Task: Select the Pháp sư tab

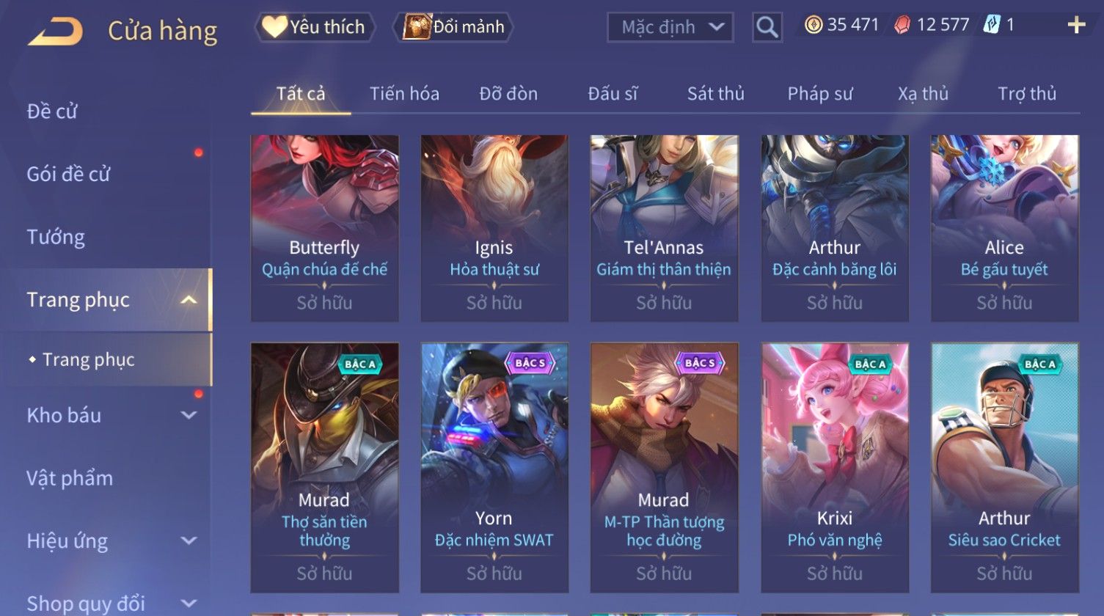Action: (820, 94)
